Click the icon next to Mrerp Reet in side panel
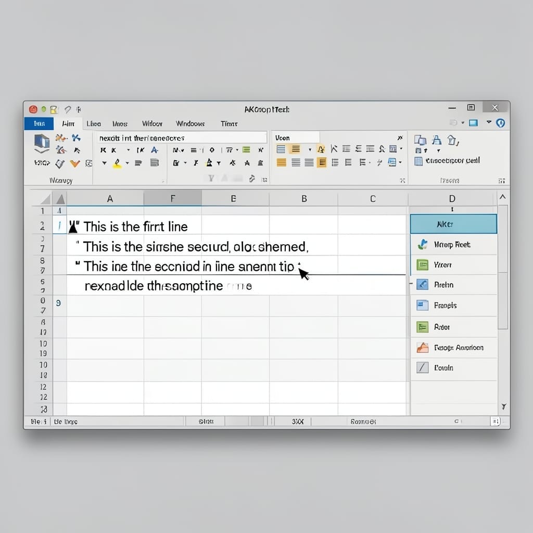 (423, 245)
